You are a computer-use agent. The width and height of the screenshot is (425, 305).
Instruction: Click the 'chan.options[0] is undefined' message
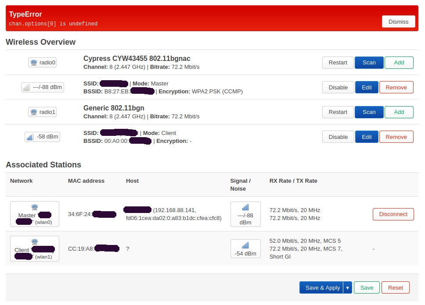53,24
